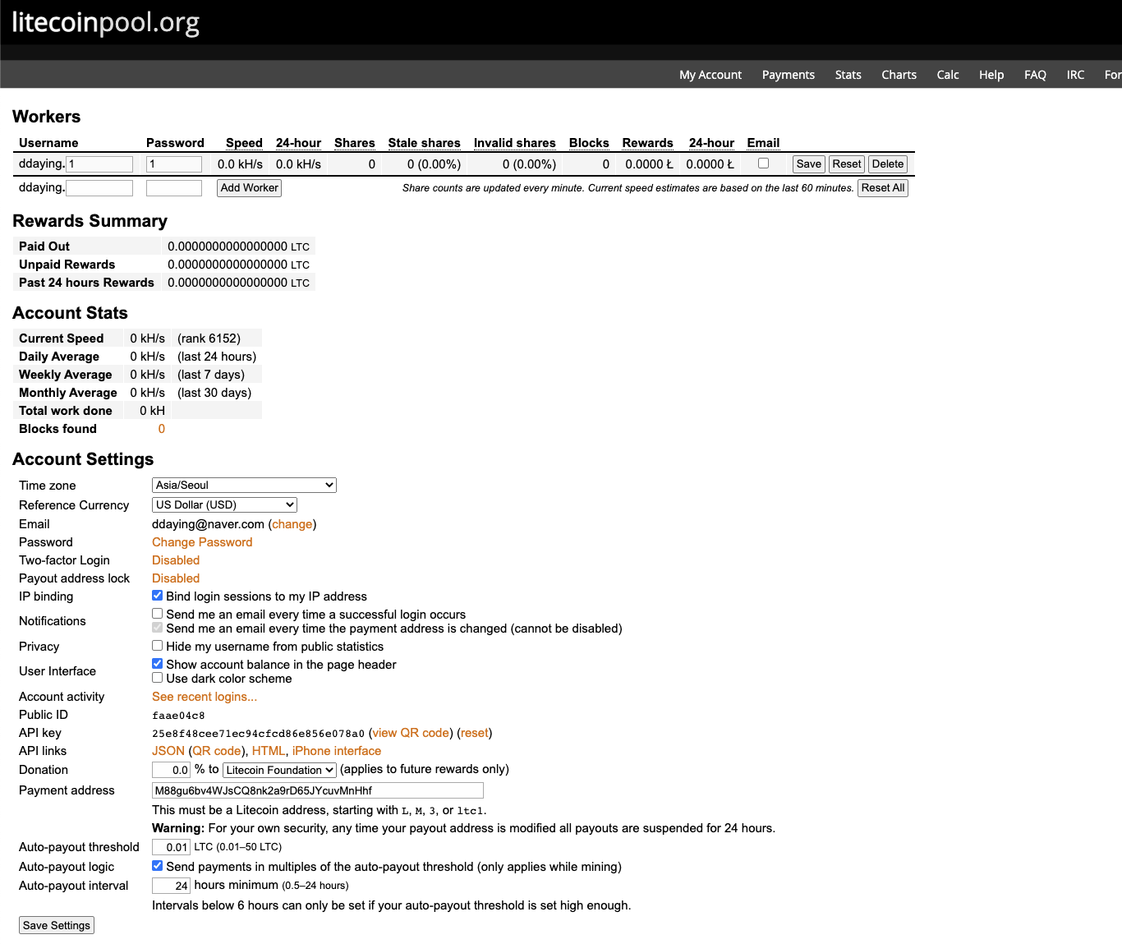Viewport: 1122px width, 944px height.
Task: Focus the Auto-payout threshold field
Action: pos(172,847)
